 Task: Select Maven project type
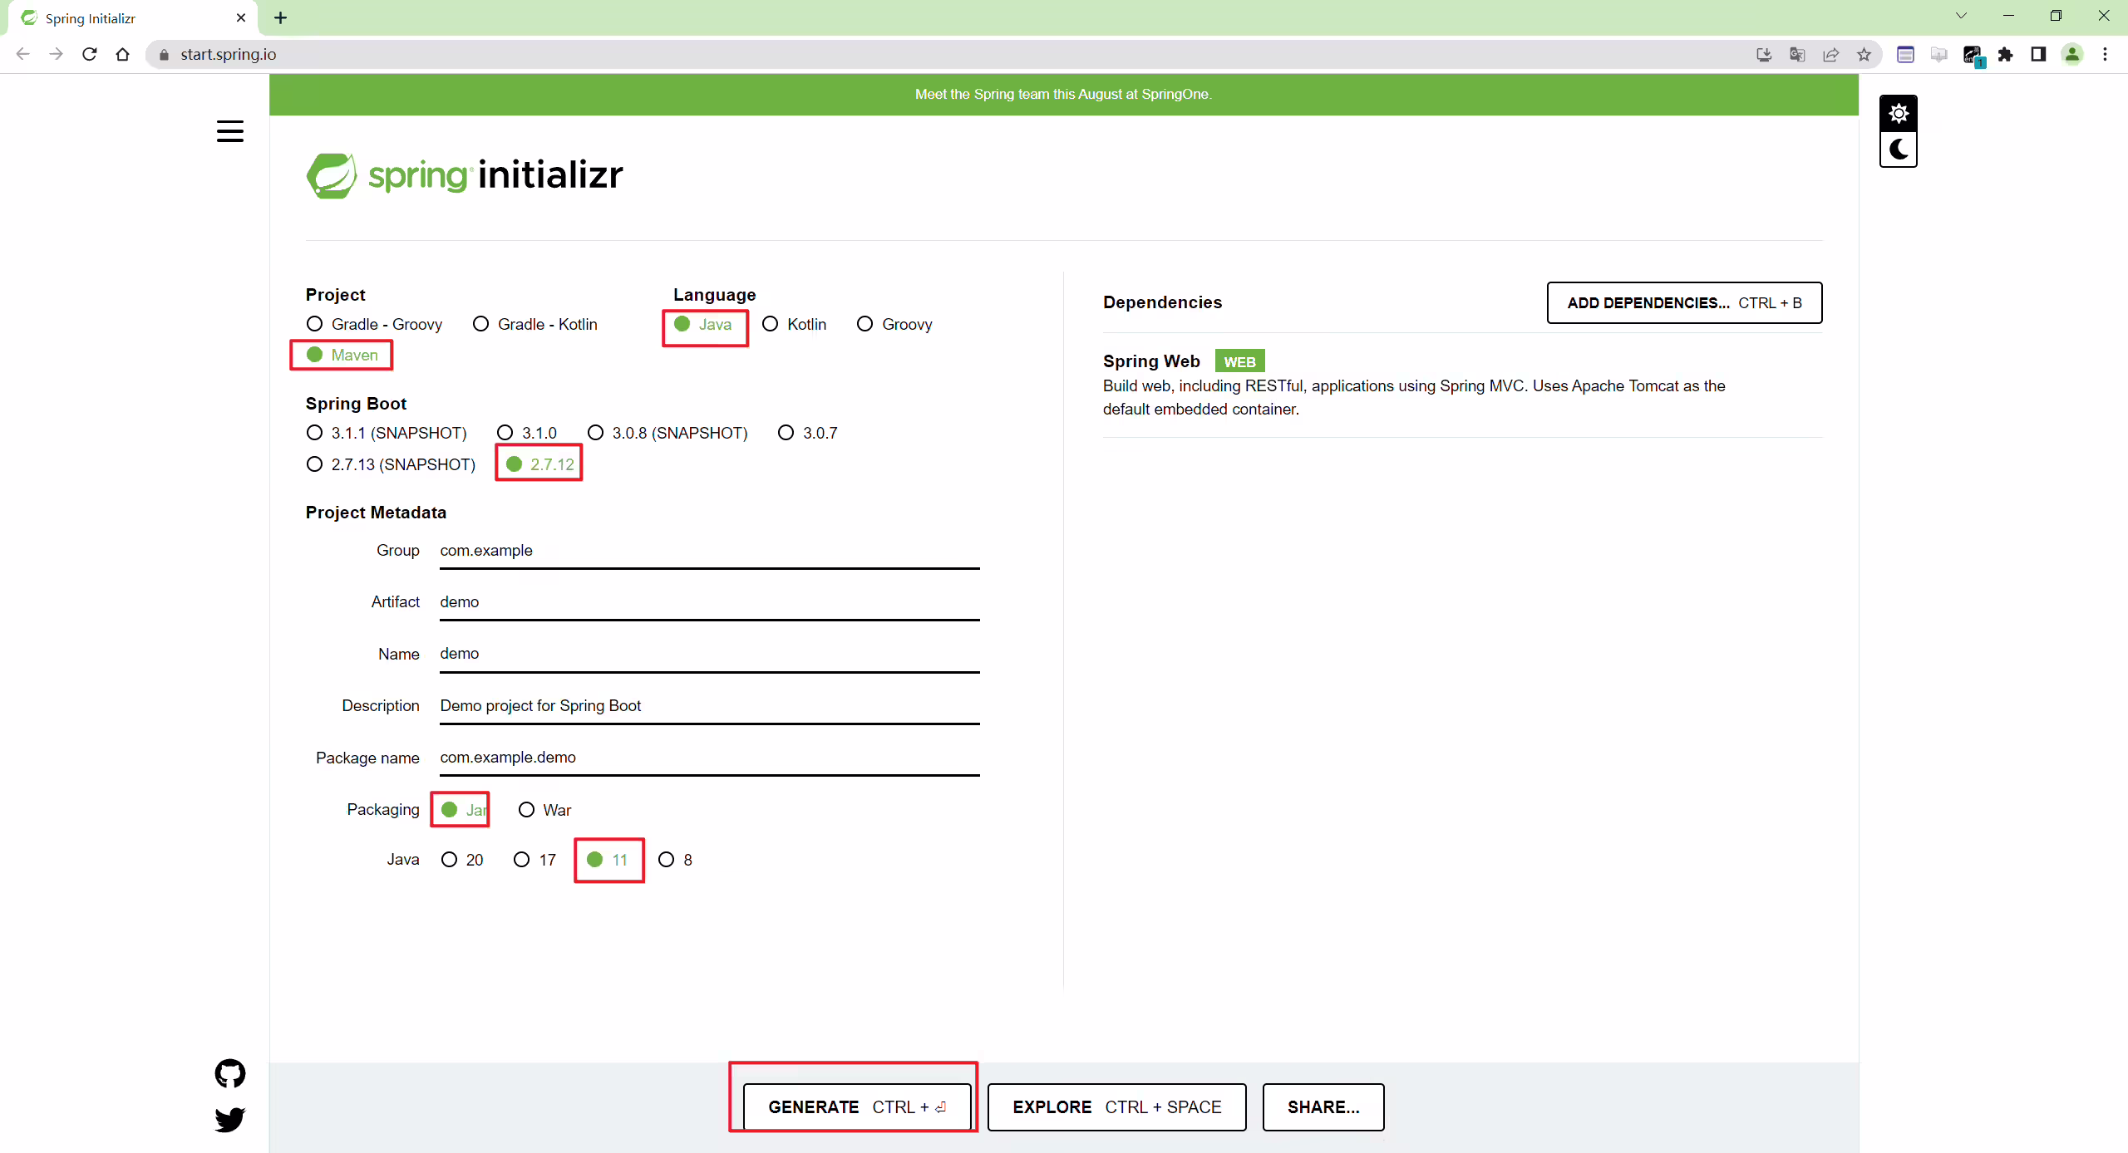342,355
